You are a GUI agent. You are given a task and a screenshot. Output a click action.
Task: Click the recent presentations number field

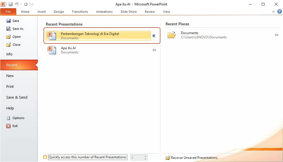137,158
